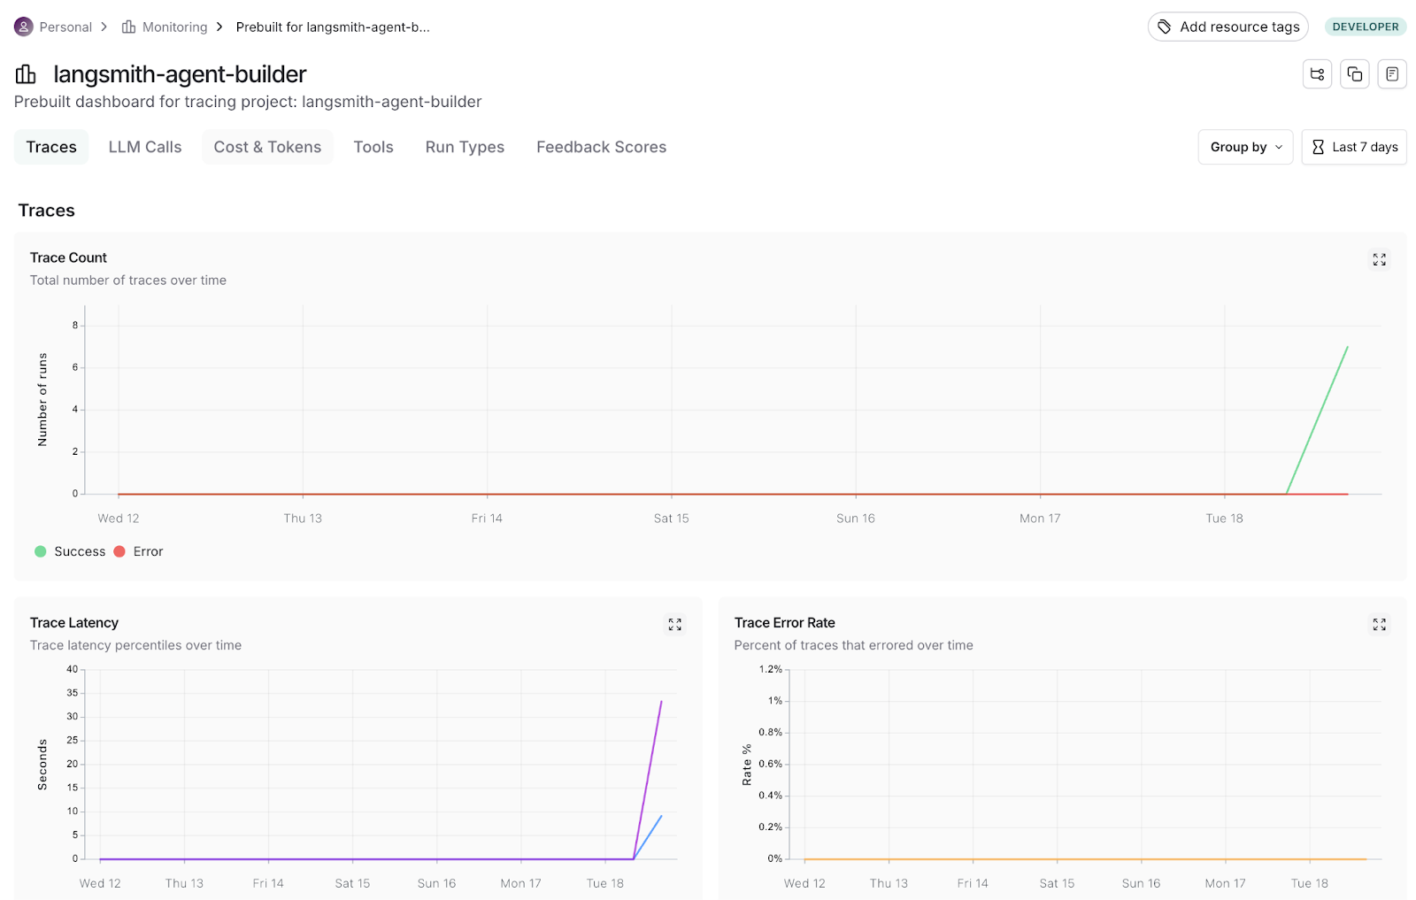
Task: Expand the Trace Latency chart fullscreen
Action: 674,625
